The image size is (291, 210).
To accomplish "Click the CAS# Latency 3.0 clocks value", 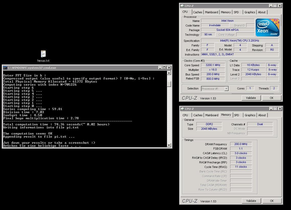I will click(x=241, y=153).
